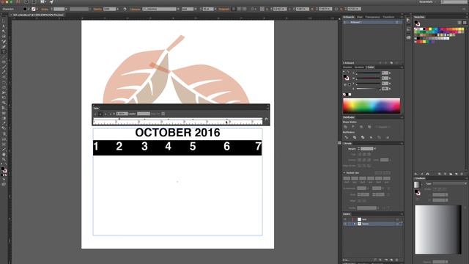Click the align center paragraph button

pyautogui.click(x=239, y=9)
